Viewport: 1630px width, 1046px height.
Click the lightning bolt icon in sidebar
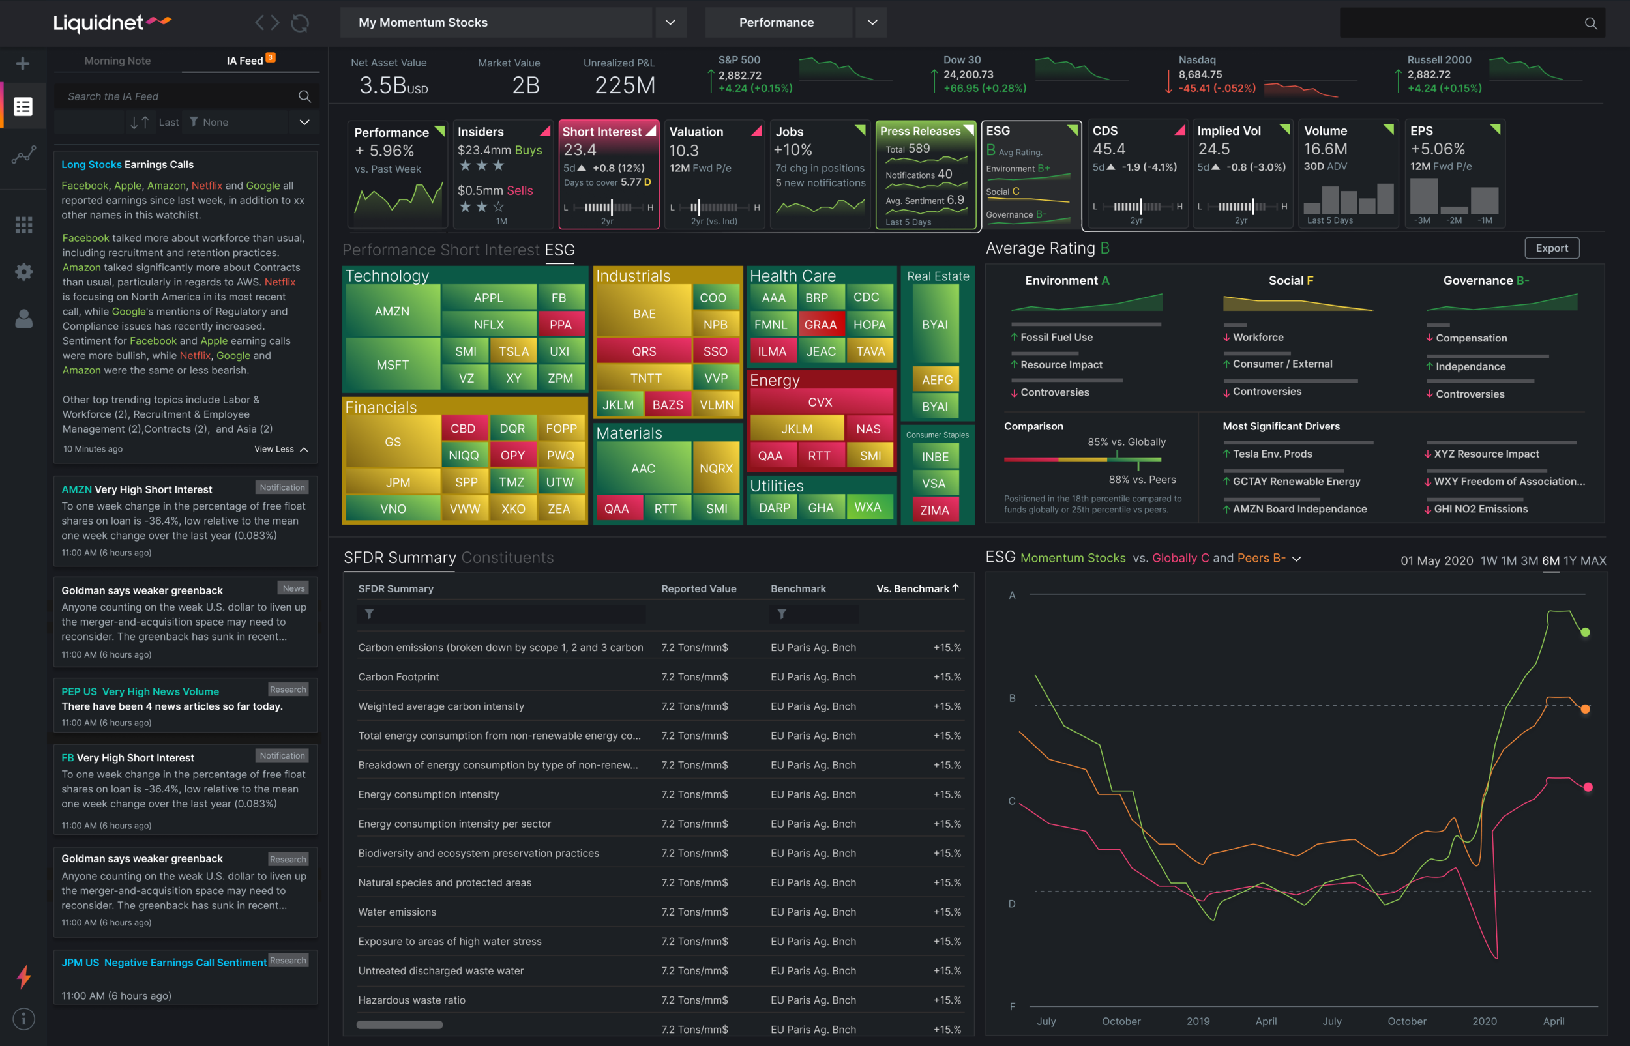(23, 977)
